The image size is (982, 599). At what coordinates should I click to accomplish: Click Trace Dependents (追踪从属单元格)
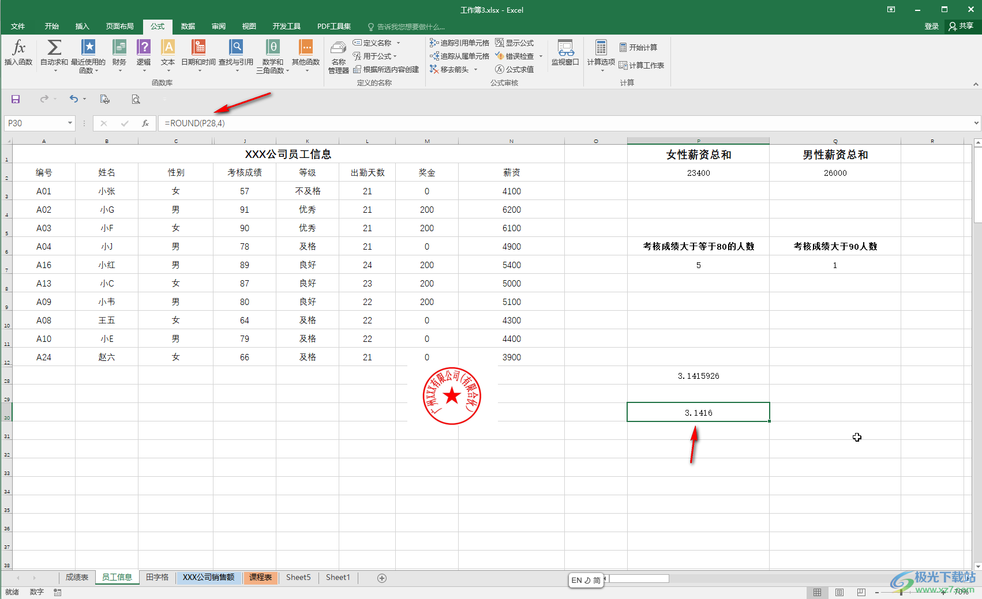(459, 56)
